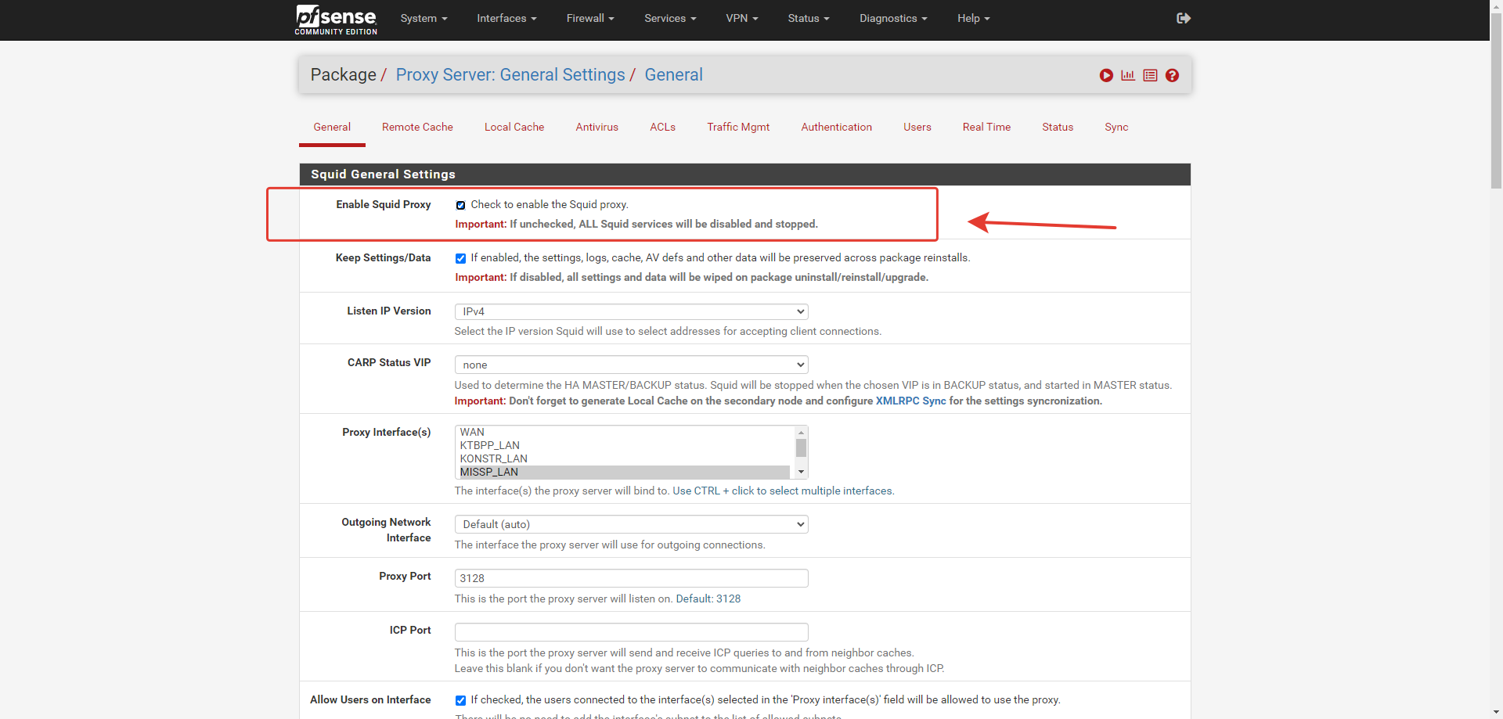1503x719 pixels.
Task: Click scroll-down arrow of Proxy Interface list
Action: click(x=801, y=472)
